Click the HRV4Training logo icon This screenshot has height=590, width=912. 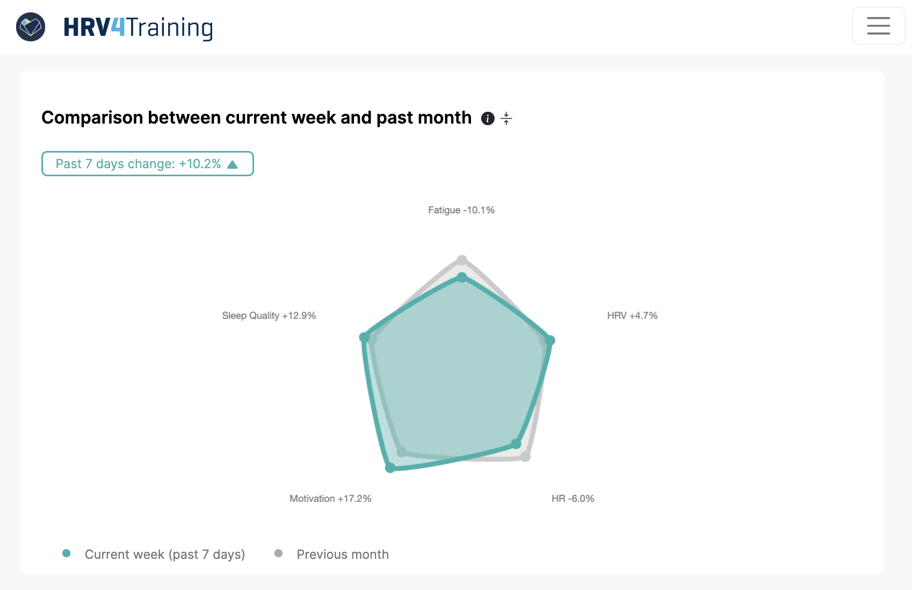tap(31, 26)
